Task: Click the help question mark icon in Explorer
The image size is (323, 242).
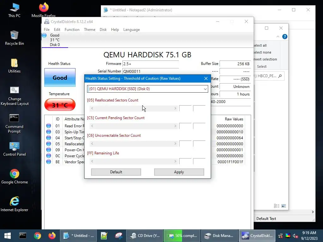Action: pyautogui.click(x=285, y=37)
